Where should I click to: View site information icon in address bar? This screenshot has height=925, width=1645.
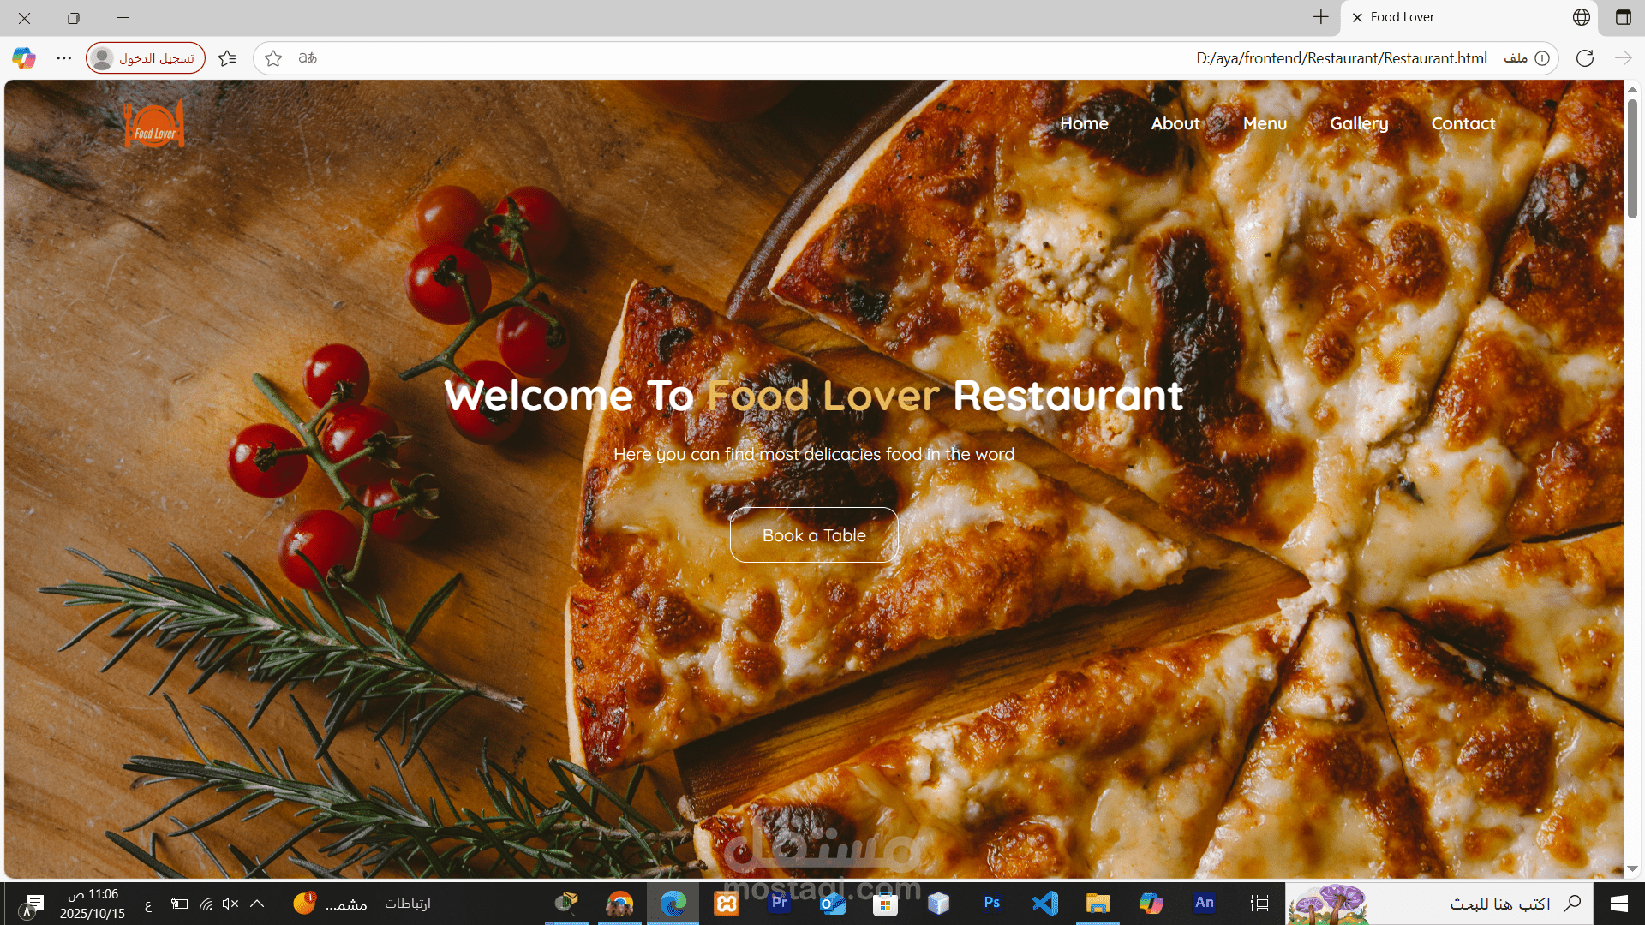1542,58
